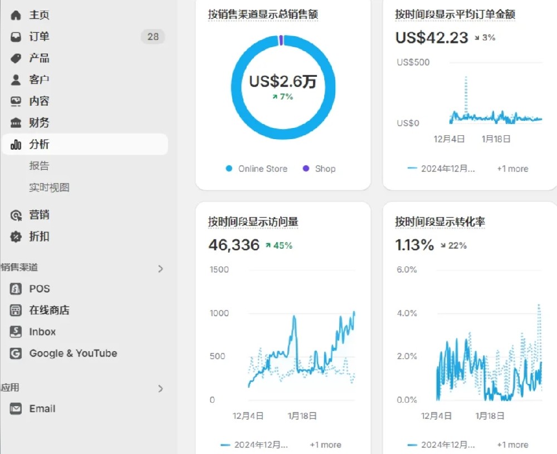Click the POS shopping bag icon

pos(16,289)
